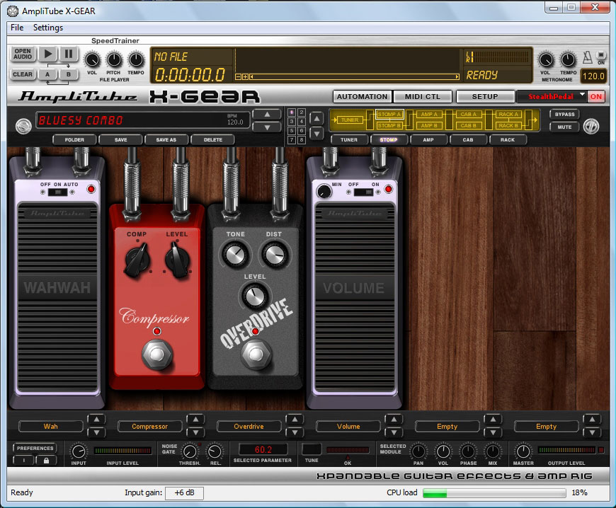Image resolution: width=616 pixels, height=508 pixels.
Task: Switch to the CAB module tab
Action: coord(468,140)
